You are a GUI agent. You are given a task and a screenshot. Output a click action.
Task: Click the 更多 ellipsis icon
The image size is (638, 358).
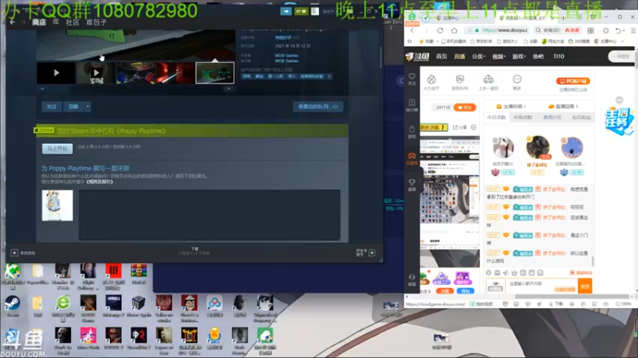517,79
